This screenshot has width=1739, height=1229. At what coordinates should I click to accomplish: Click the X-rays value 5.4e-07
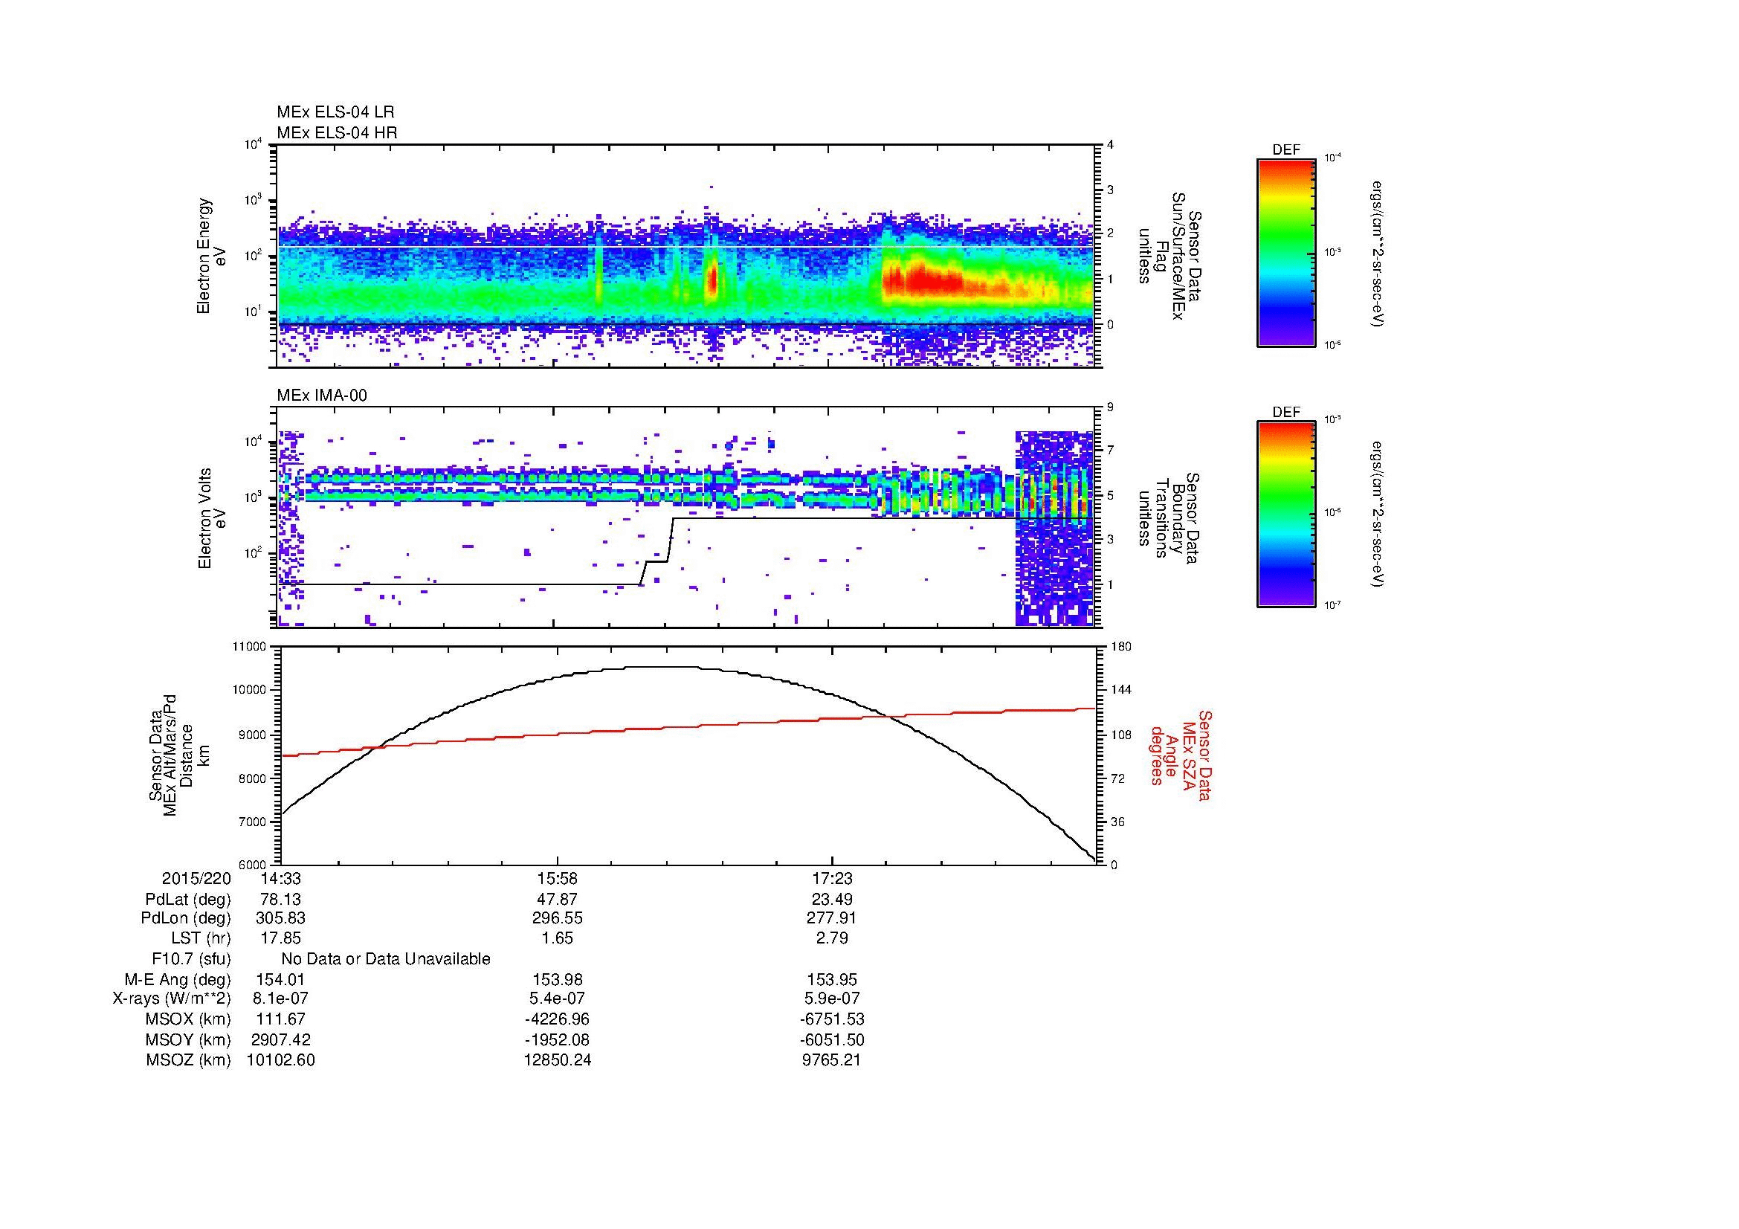coord(558,999)
